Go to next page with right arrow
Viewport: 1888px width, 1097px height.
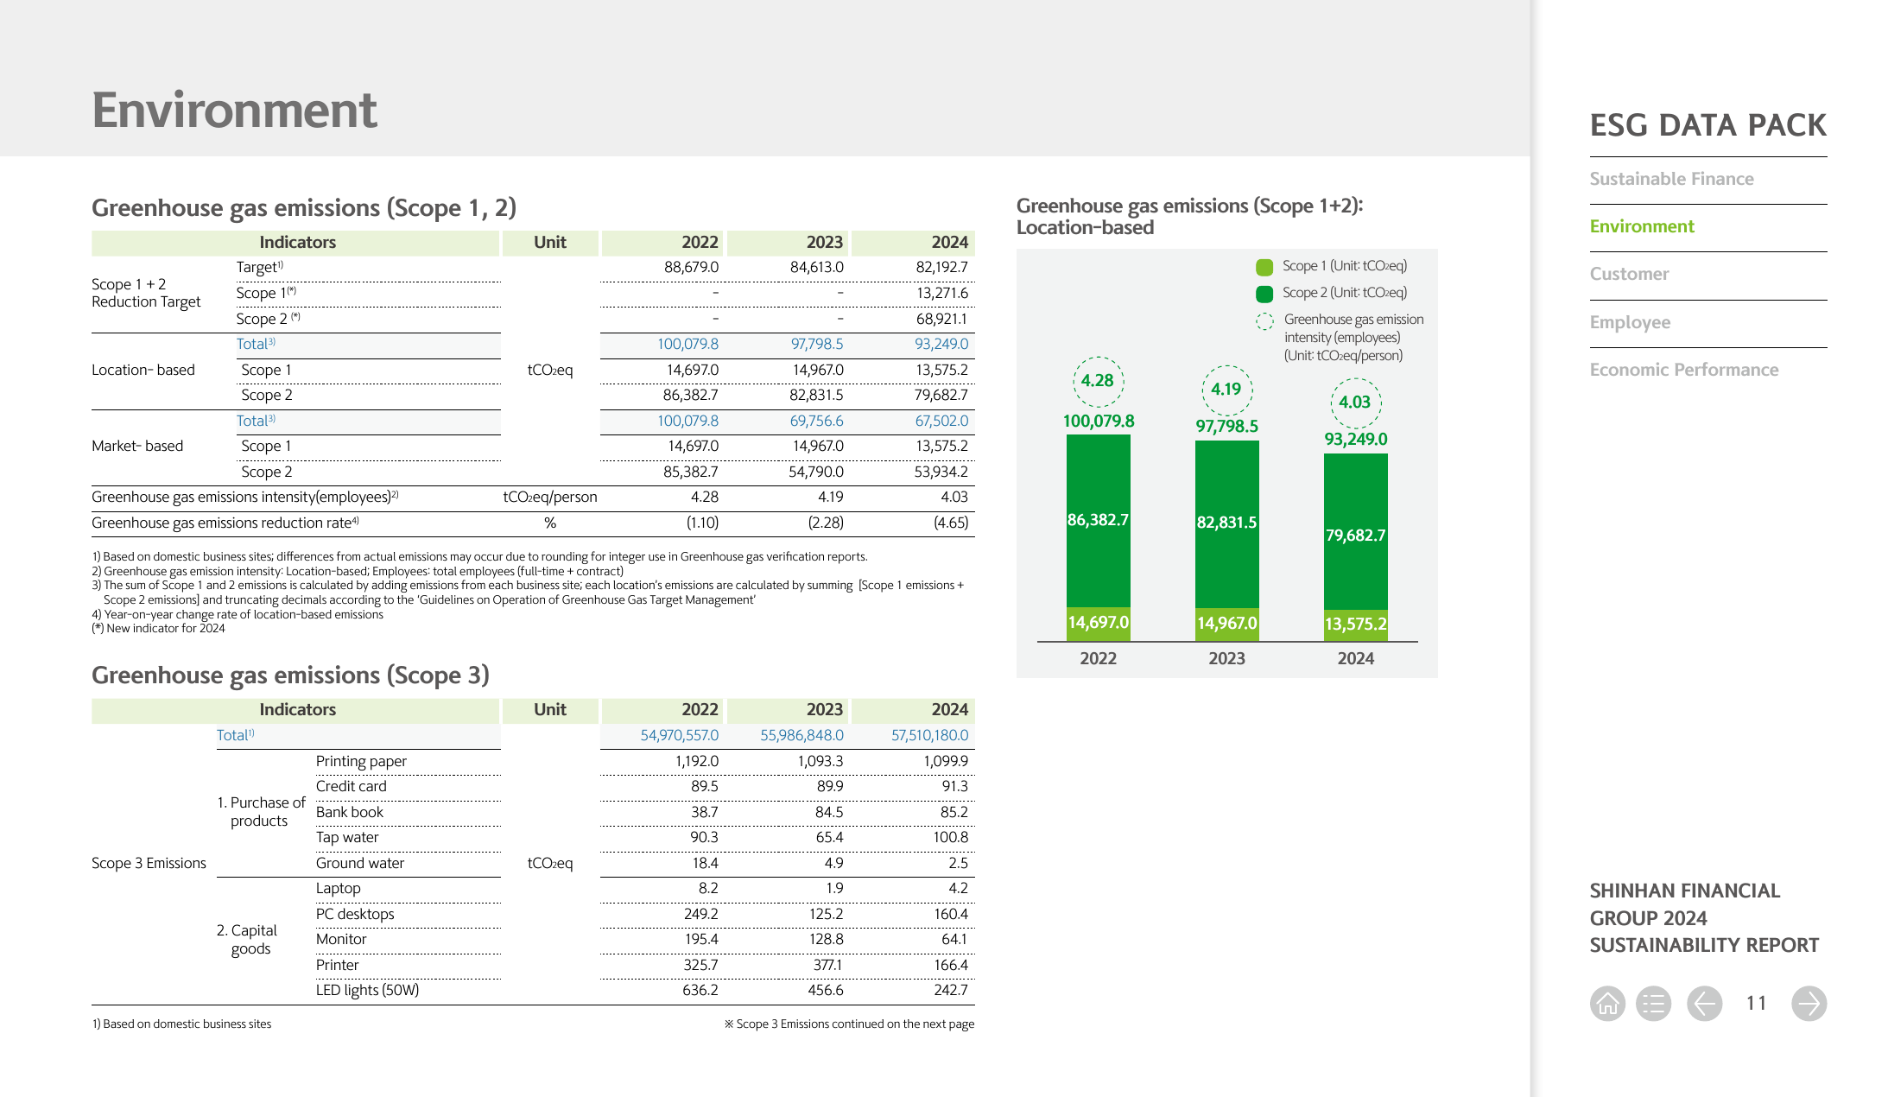(x=1809, y=1003)
